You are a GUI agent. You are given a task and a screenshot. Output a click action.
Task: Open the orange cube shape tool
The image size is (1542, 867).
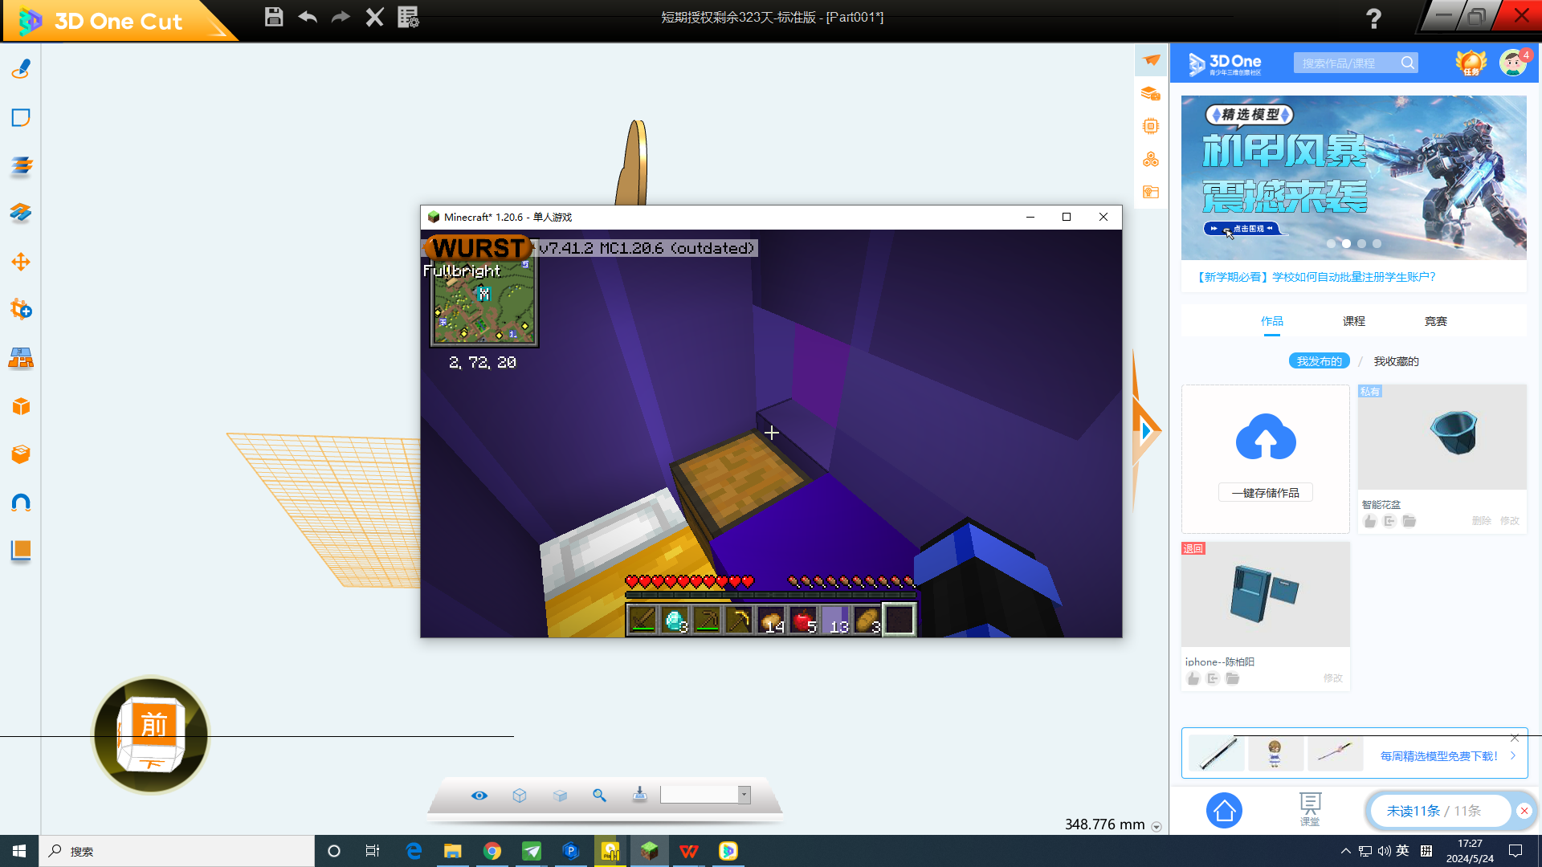(x=21, y=407)
